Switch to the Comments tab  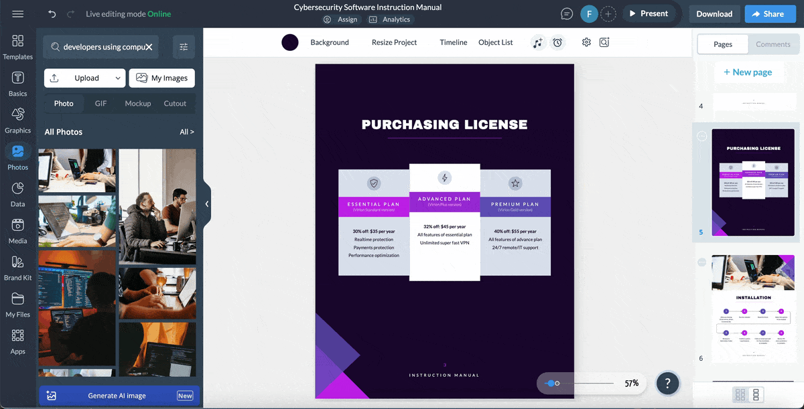coord(773,44)
